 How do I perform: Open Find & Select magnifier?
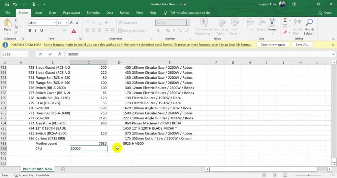309,27
